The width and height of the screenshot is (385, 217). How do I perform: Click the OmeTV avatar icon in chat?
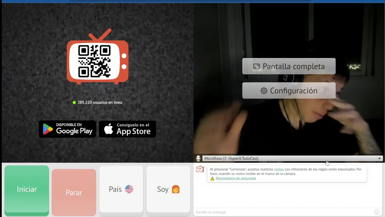(x=200, y=169)
